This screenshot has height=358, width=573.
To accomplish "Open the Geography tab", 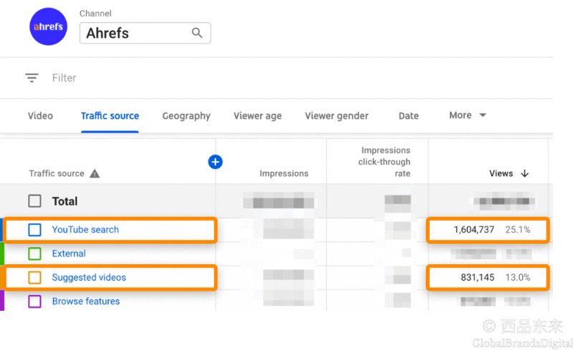I will click(x=186, y=116).
